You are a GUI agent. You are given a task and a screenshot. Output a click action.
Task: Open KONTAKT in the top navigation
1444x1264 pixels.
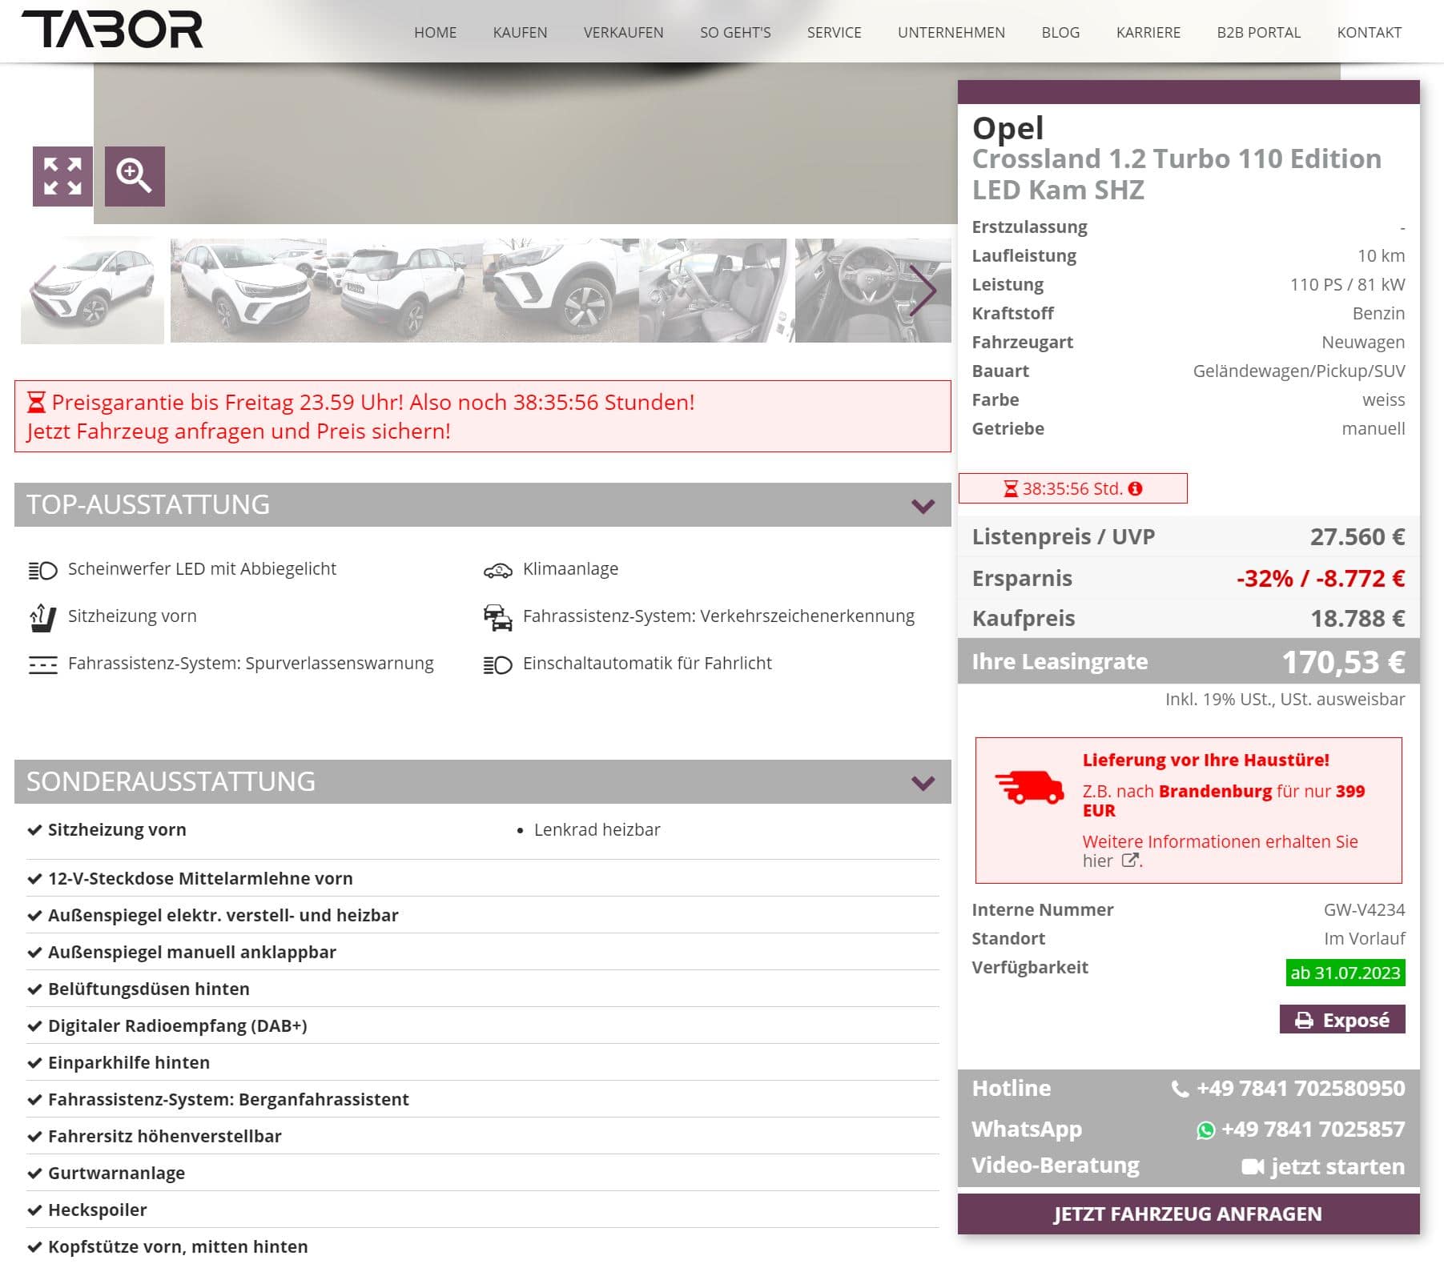tap(1369, 33)
